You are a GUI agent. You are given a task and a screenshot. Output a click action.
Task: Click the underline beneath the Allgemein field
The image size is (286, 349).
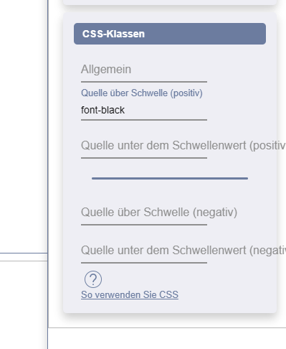click(144, 82)
